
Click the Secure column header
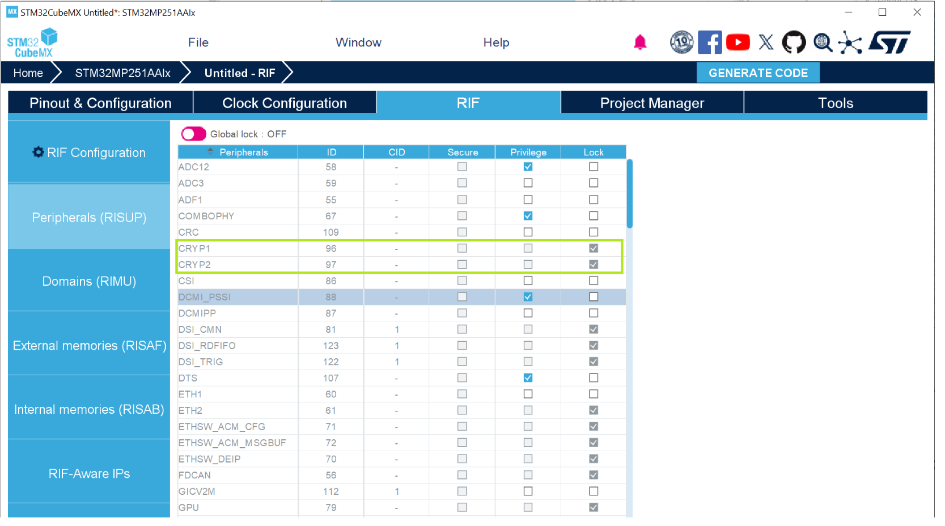click(463, 152)
